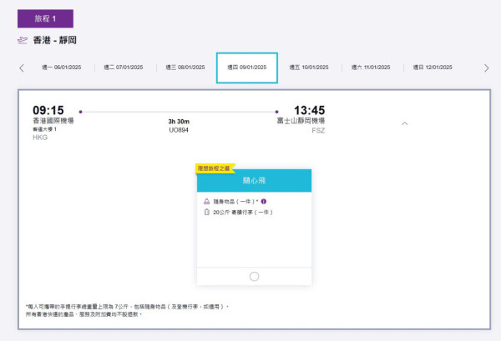This screenshot has height=341, width=501.
Task: Select the 週二 07/01/2025 date tab
Action: pos(124,68)
